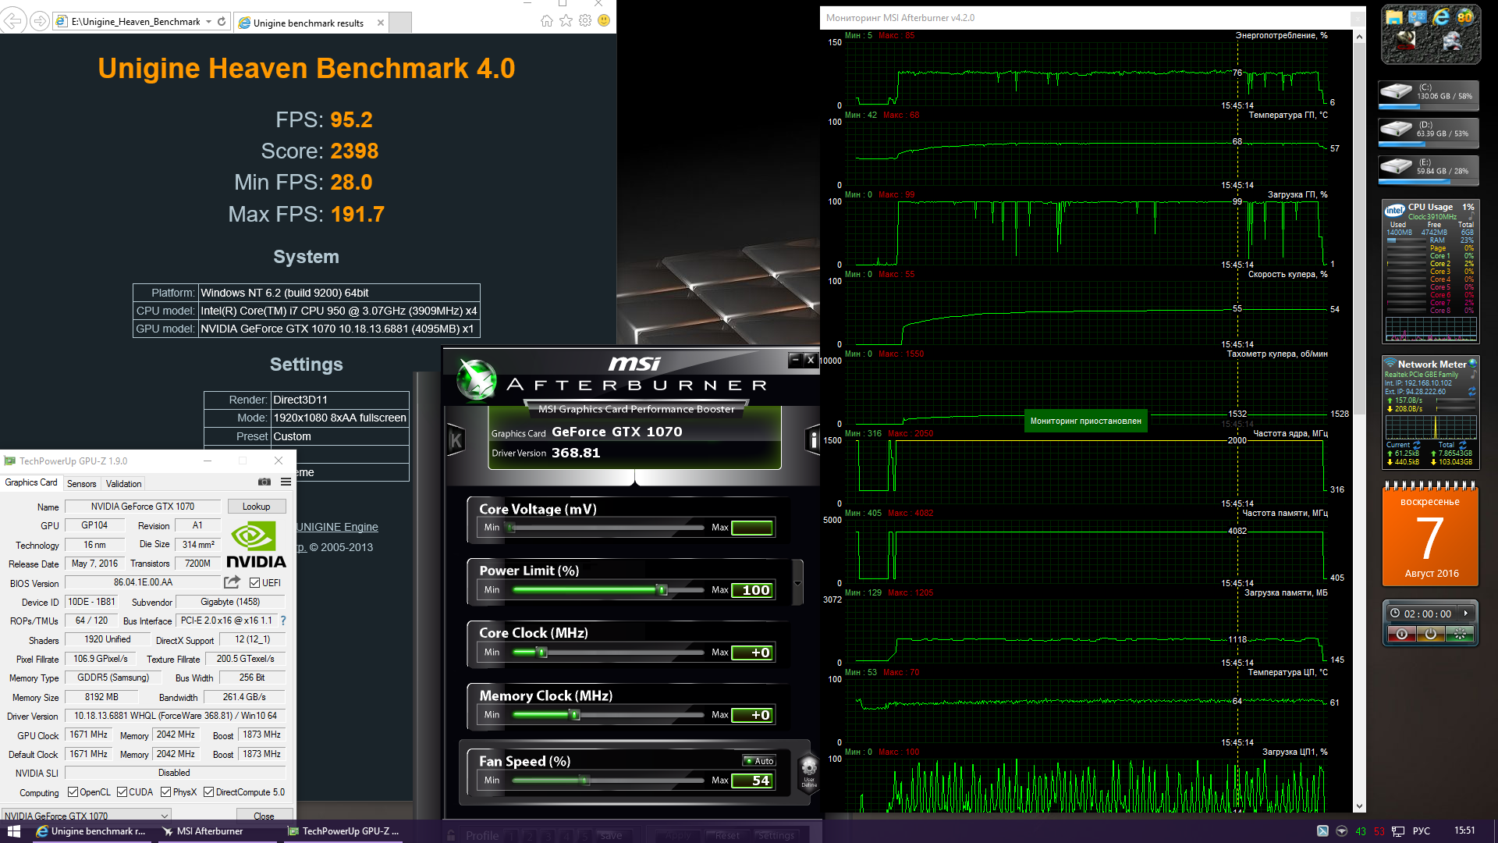Open the fan User Define gear icon
The image size is (1498, 843).
809,767
